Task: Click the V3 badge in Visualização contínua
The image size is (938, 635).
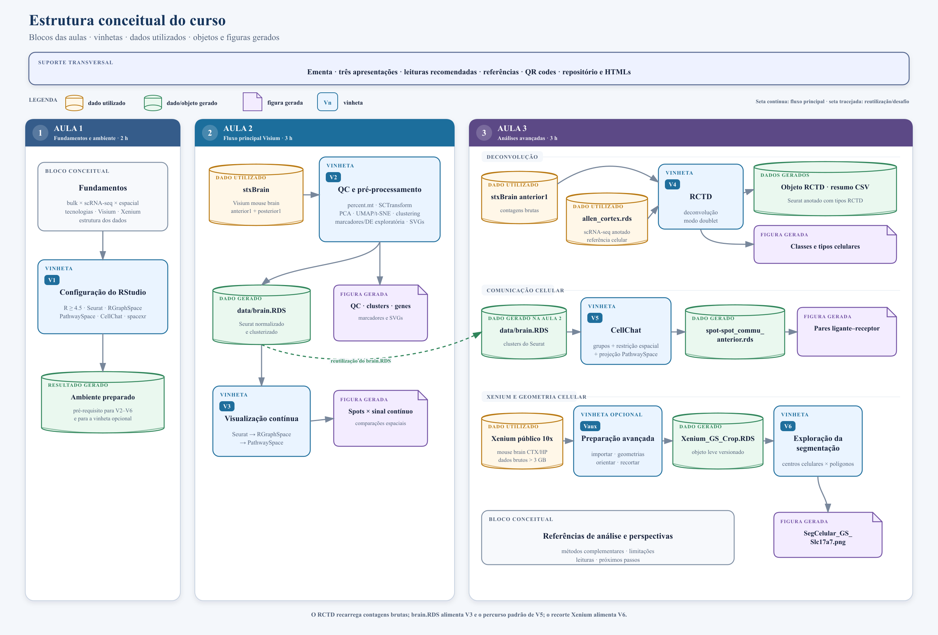Action: click(x=227, y=407)
